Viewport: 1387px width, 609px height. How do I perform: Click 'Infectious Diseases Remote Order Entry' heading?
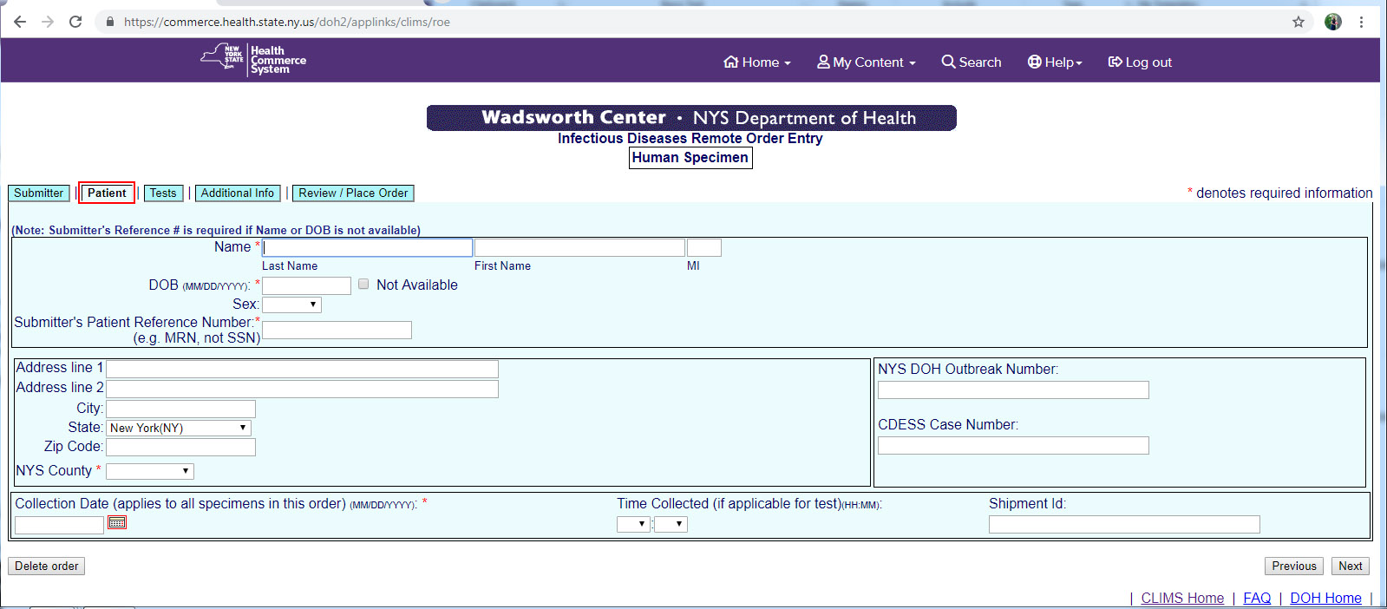(x=690, y=139)
